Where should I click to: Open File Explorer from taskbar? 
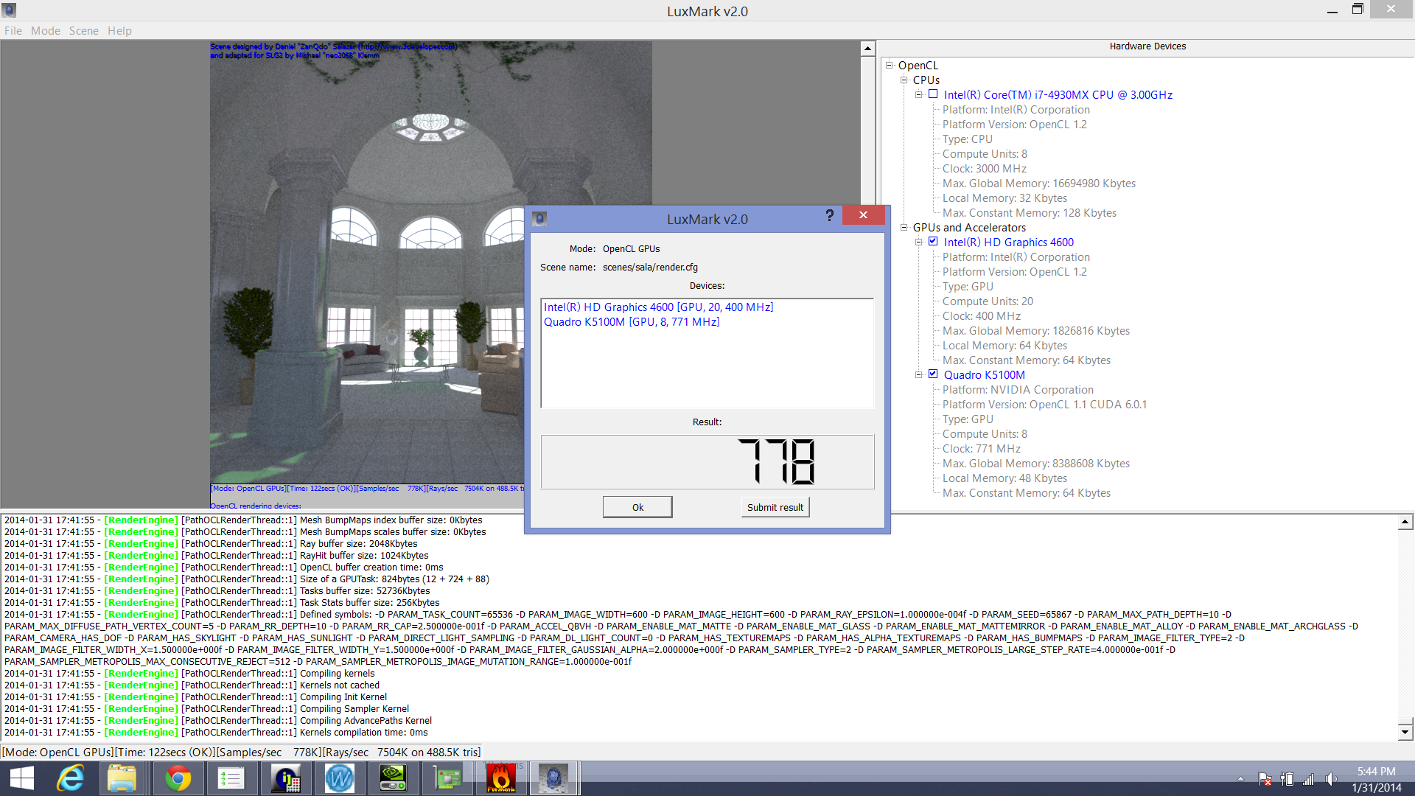[x=122, y=778]
